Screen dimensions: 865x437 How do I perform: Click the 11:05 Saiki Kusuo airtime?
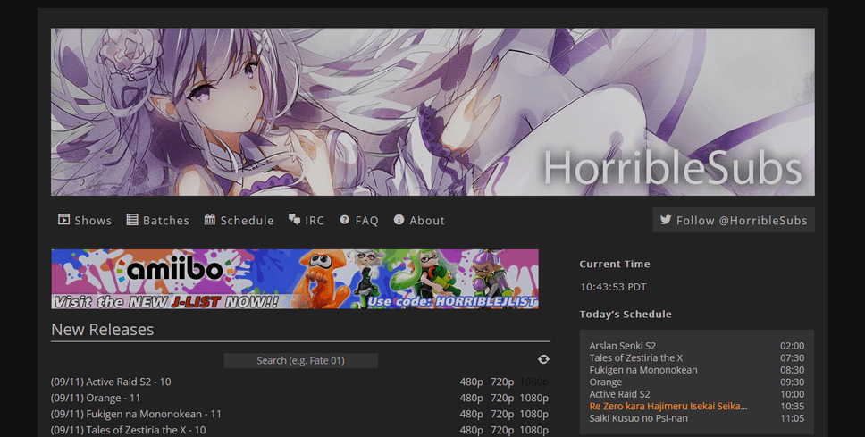coord(793,419)
